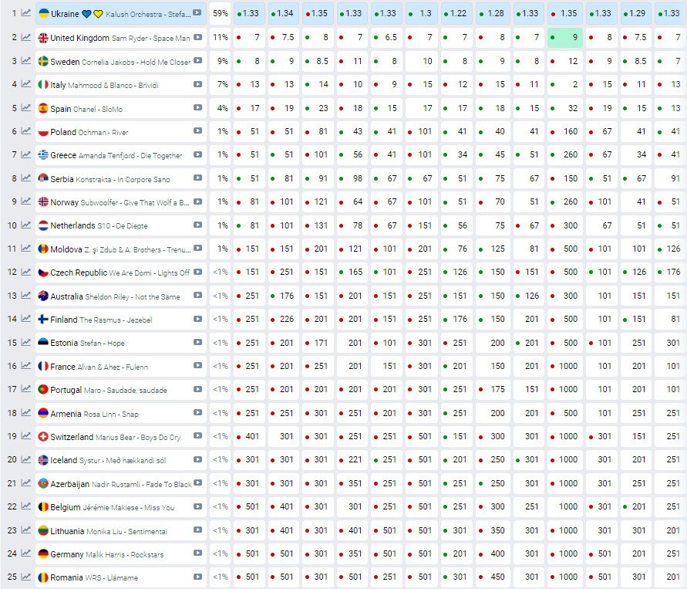This screenshot has height=589, width=687.
Task: Open the chart icon in Moldova's row
Action: tap(26, 249)
